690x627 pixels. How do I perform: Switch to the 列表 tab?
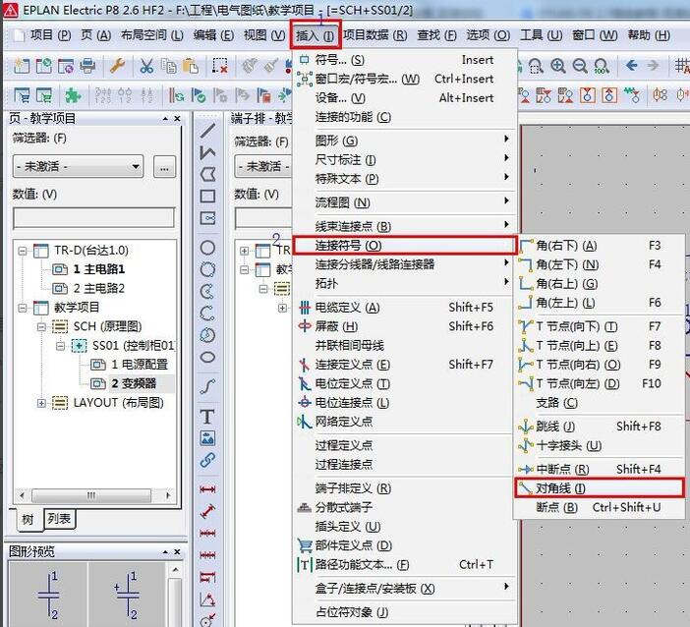tap(59, 519)
